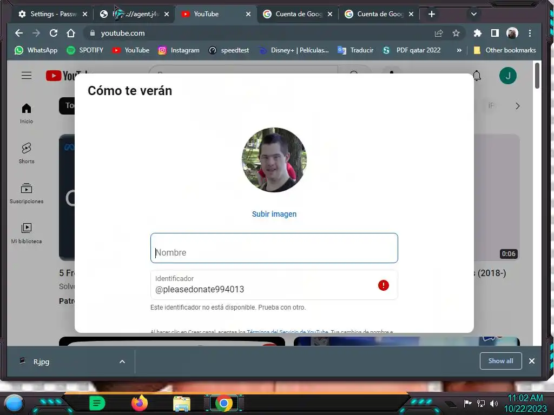Open Mi biblioteca in YouTube sidebar

(27, 233)
